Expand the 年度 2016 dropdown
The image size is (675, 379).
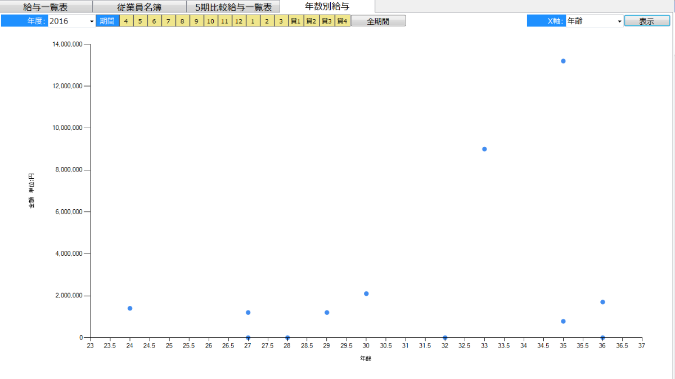coord(92,21)
